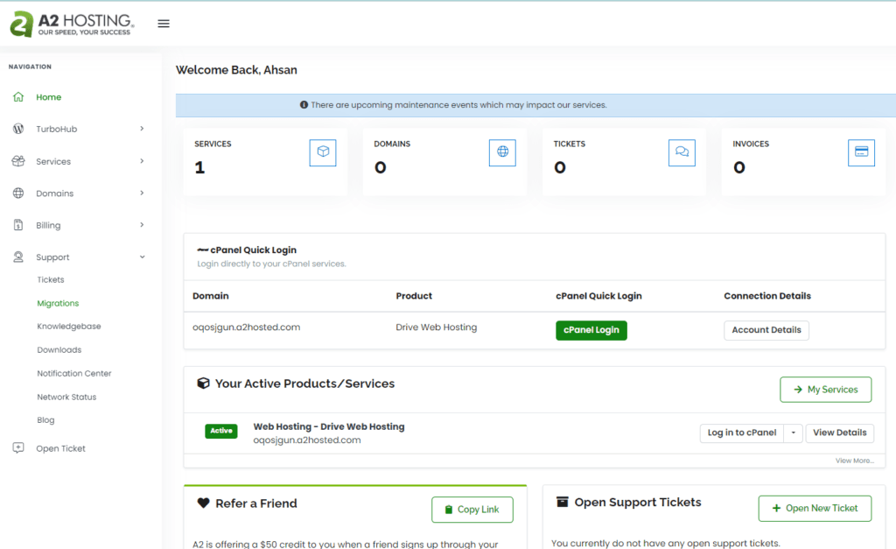Screen dimensions: 896x549
Task: Click the Services boxes icon in sidebar
Action: [18, 161]
